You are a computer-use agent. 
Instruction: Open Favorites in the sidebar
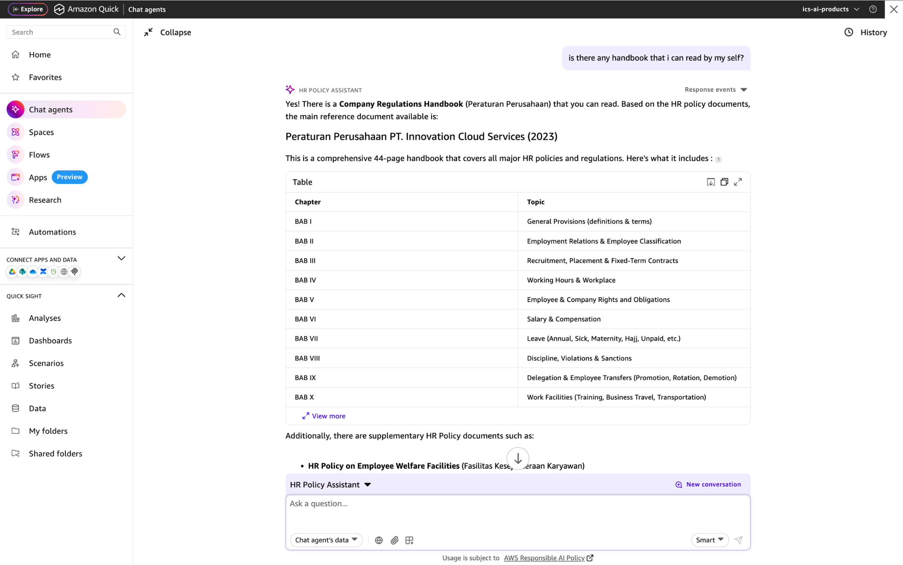[x=45, y=77]
